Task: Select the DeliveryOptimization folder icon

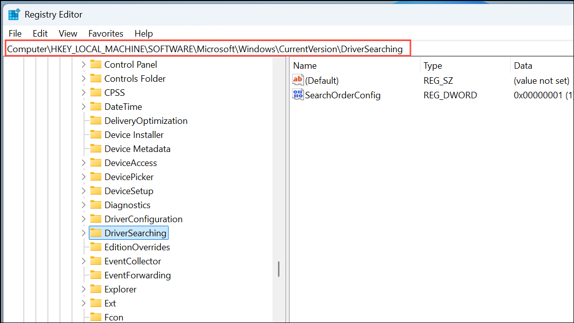Action: point(96,120)
